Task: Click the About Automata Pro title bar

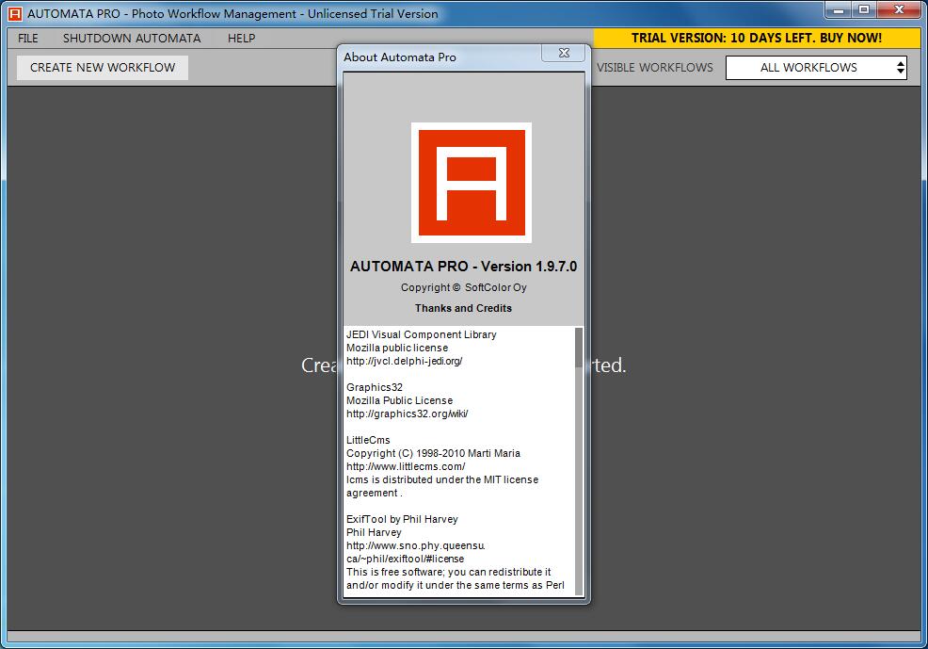Action: (433, 57)
